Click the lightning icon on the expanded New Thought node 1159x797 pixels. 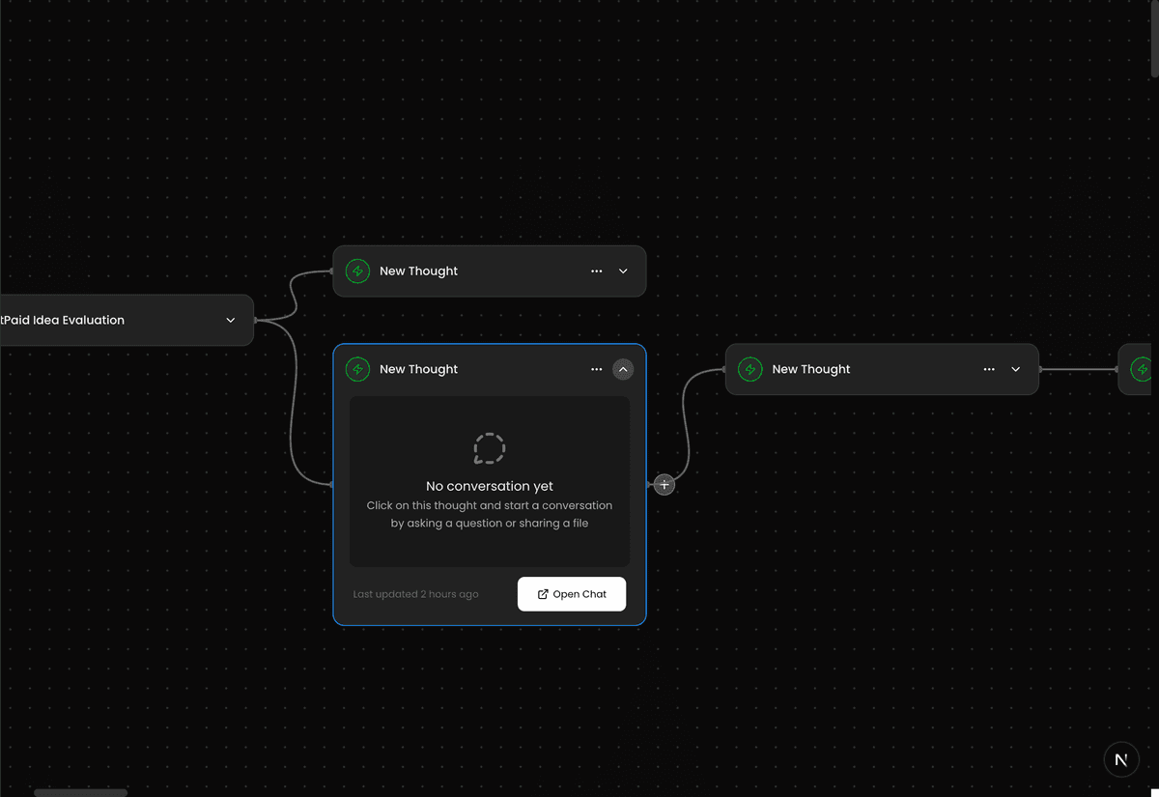click(357, 369)
